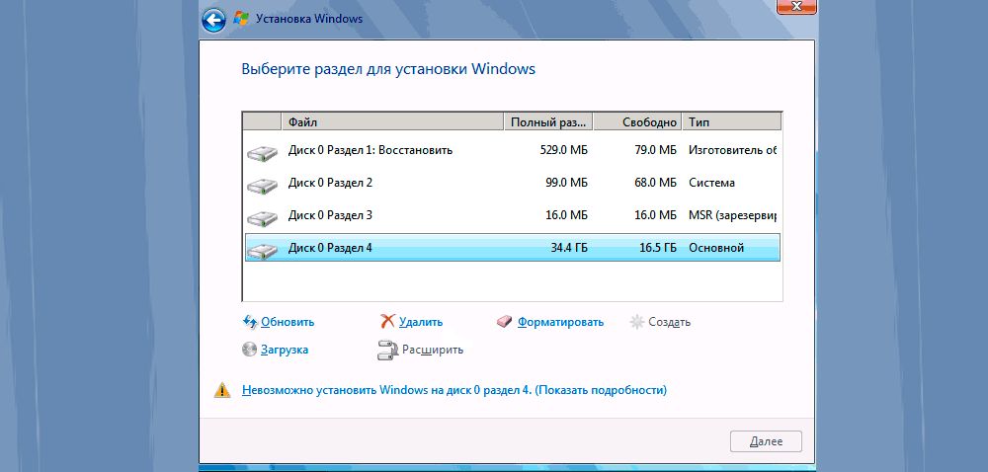The height and width of the screenshot is (472, 988).
Task: Sort by the Тип column header
Action: [x=731, y=122]
